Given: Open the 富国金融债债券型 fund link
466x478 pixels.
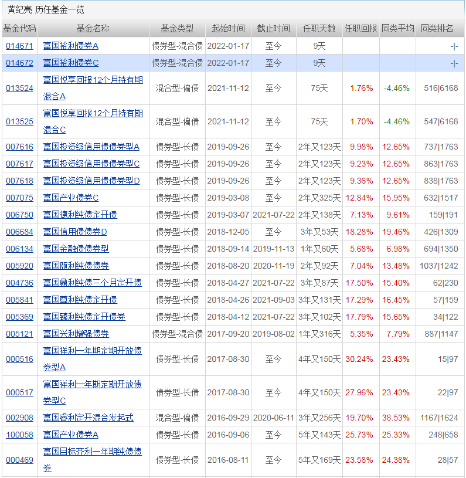Looking at the screenshot, I should (76, 249).
